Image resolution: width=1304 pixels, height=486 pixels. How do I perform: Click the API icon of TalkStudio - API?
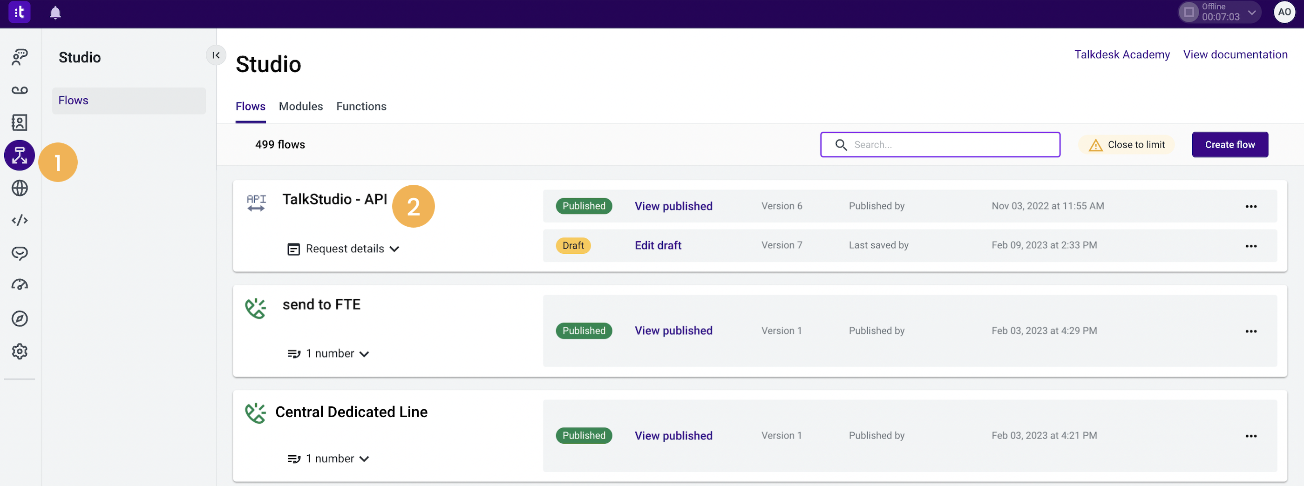click(256, 202)
